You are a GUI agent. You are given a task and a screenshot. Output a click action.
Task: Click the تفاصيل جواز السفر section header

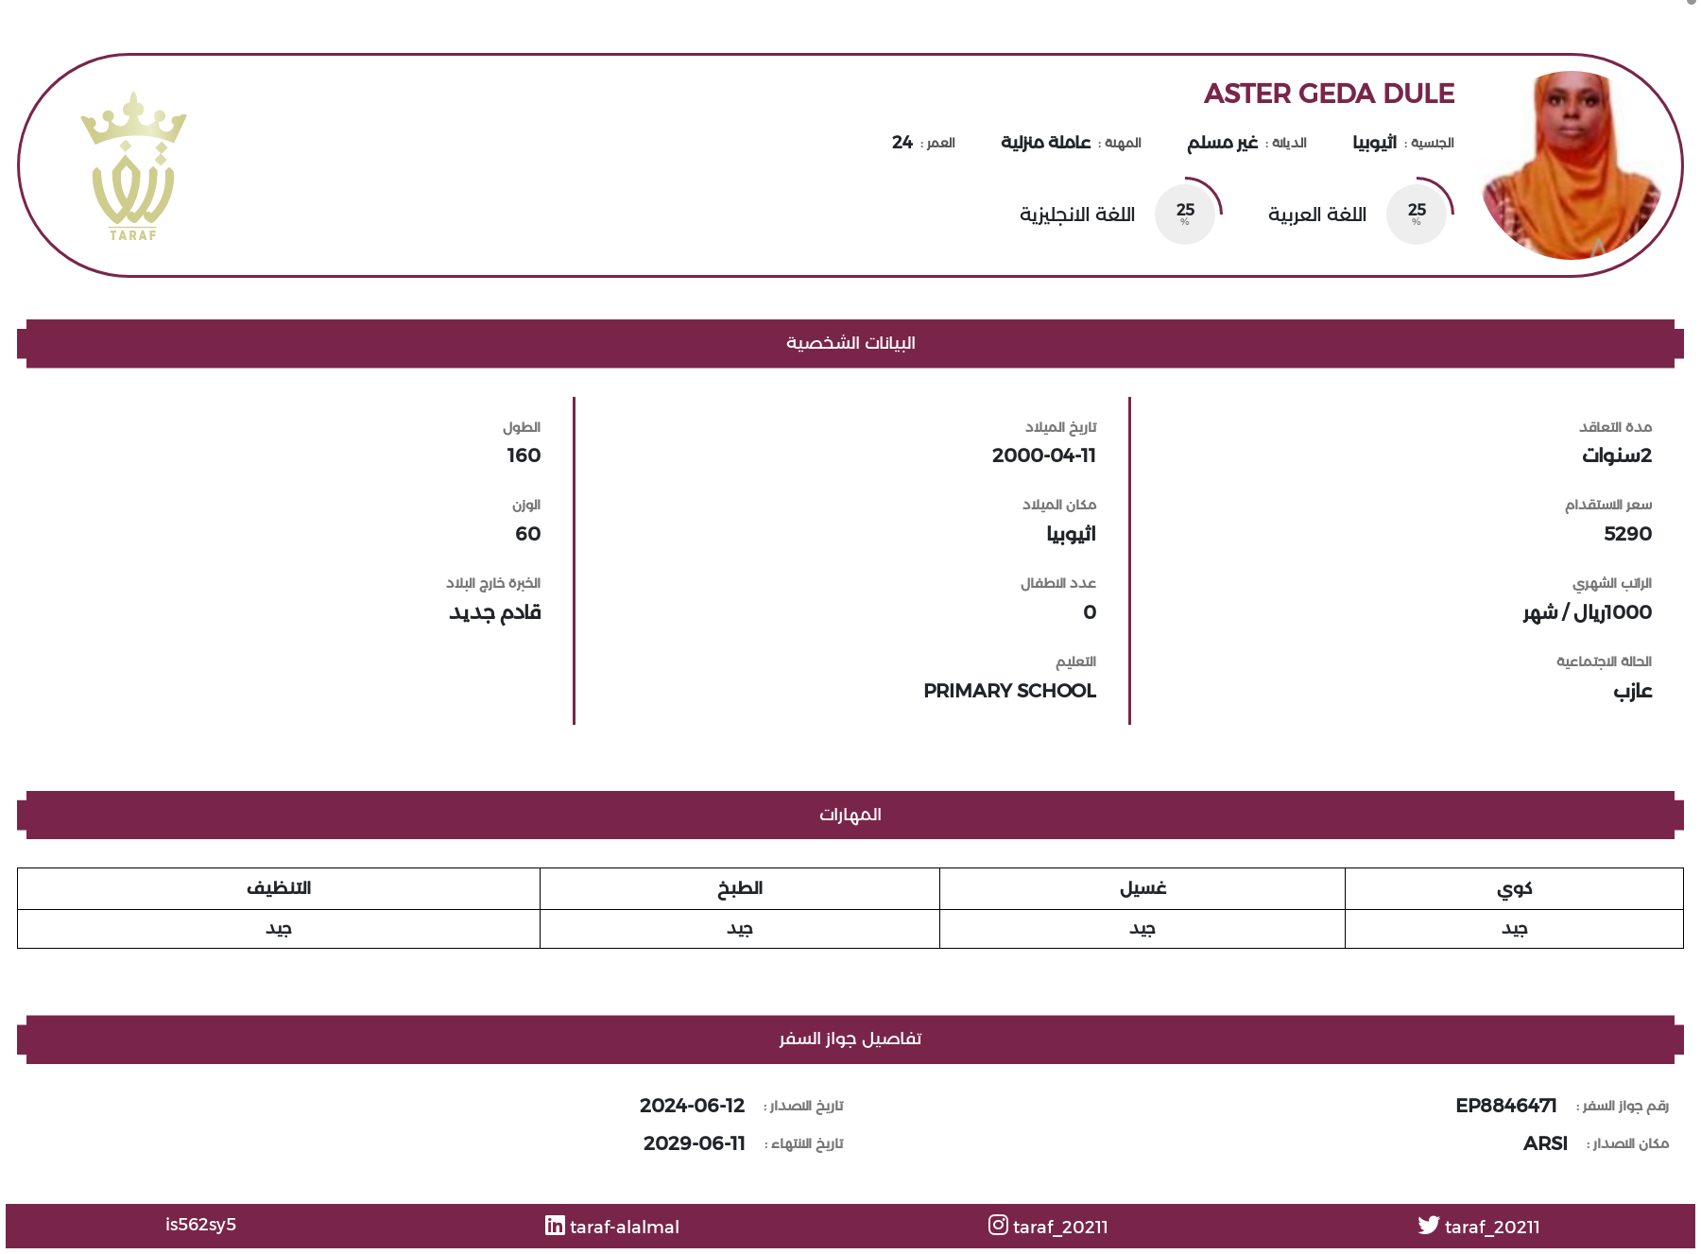850,1039
